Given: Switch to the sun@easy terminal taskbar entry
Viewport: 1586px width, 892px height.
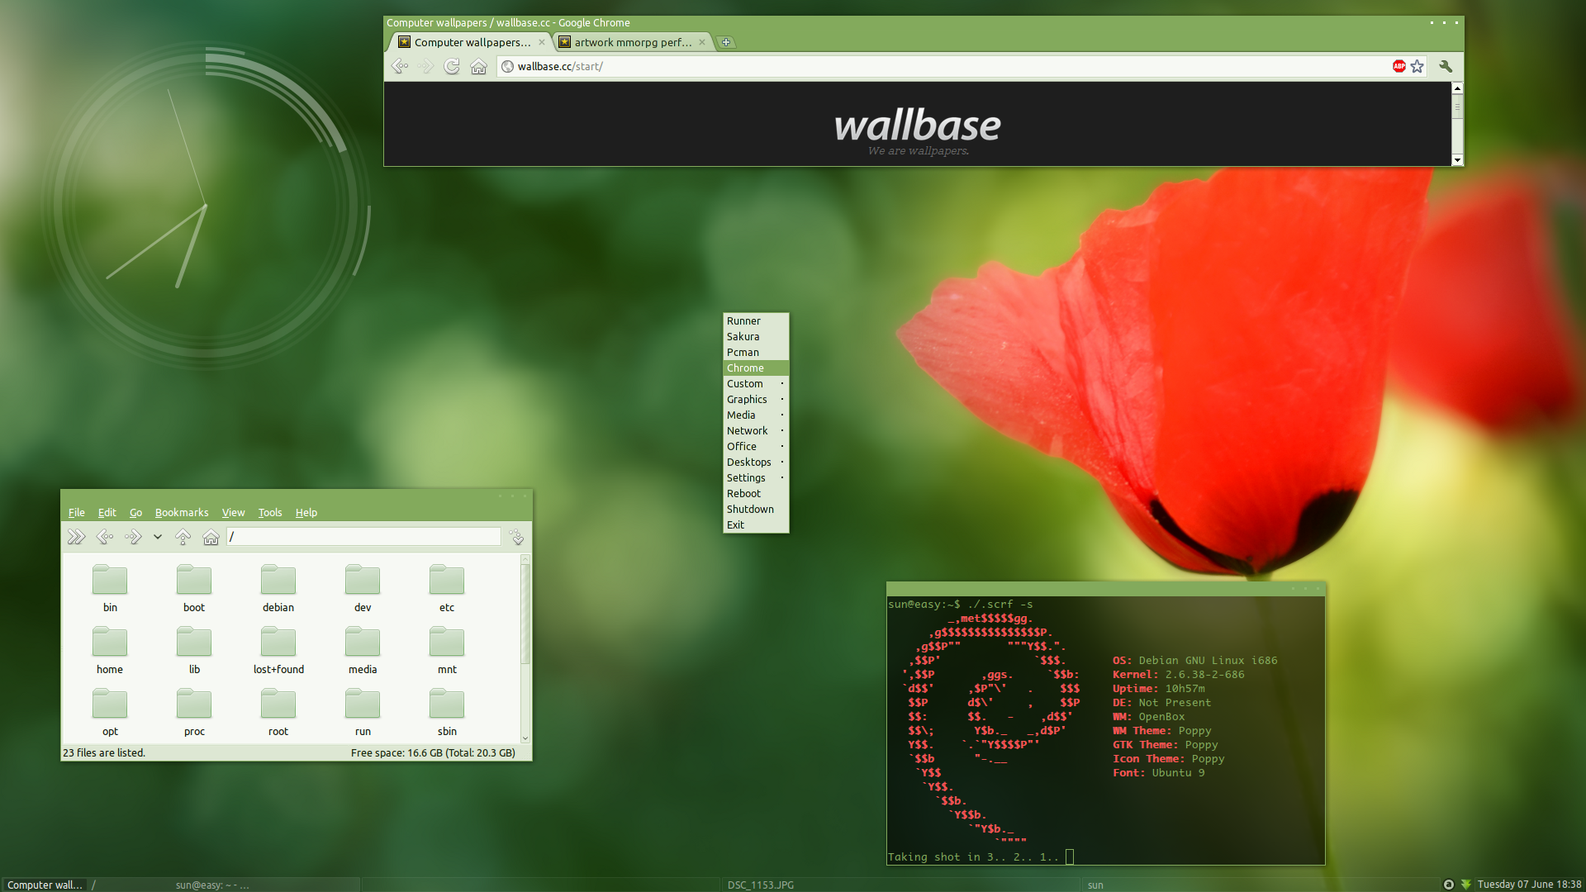Looking at the screenshot, I should [x=212, y=885].
